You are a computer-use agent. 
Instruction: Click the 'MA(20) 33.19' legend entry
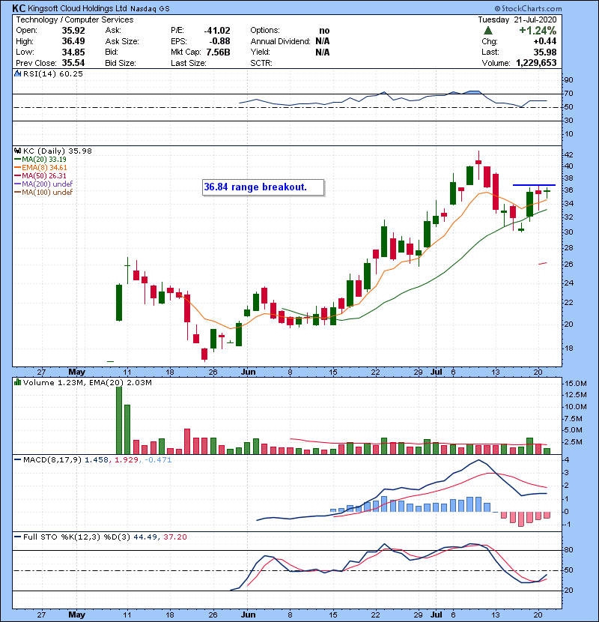pyautogui.click(x=41, y=160)
